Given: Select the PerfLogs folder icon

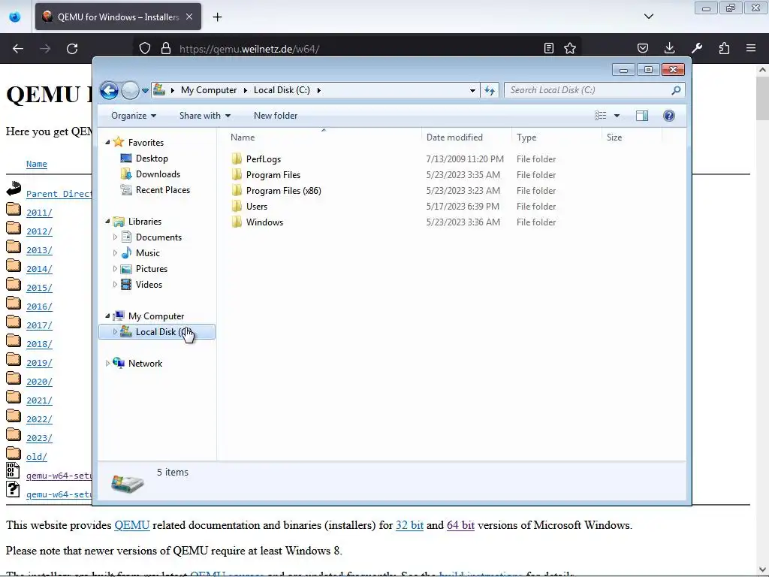Looking at the screenshot, I should (237, 159).
